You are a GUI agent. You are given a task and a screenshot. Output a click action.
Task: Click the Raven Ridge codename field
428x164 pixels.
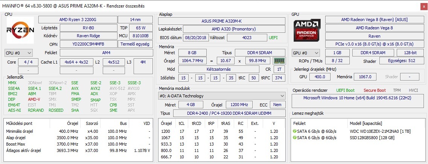[88, 36]
